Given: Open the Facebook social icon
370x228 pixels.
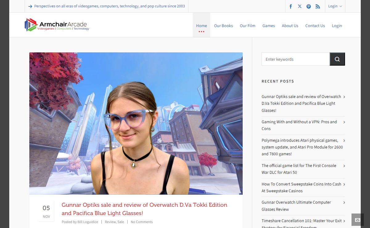Looking at the screenshot, I should point(290,6).
